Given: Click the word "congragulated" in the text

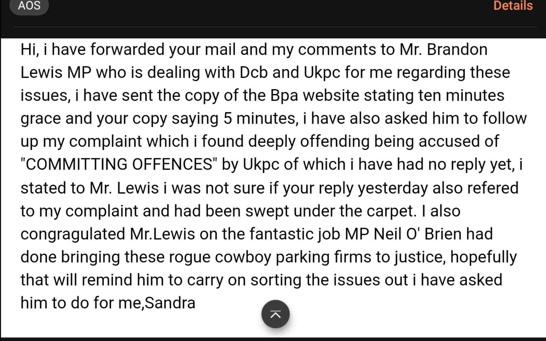Looking at the screenshot, I should pos(73,234).
